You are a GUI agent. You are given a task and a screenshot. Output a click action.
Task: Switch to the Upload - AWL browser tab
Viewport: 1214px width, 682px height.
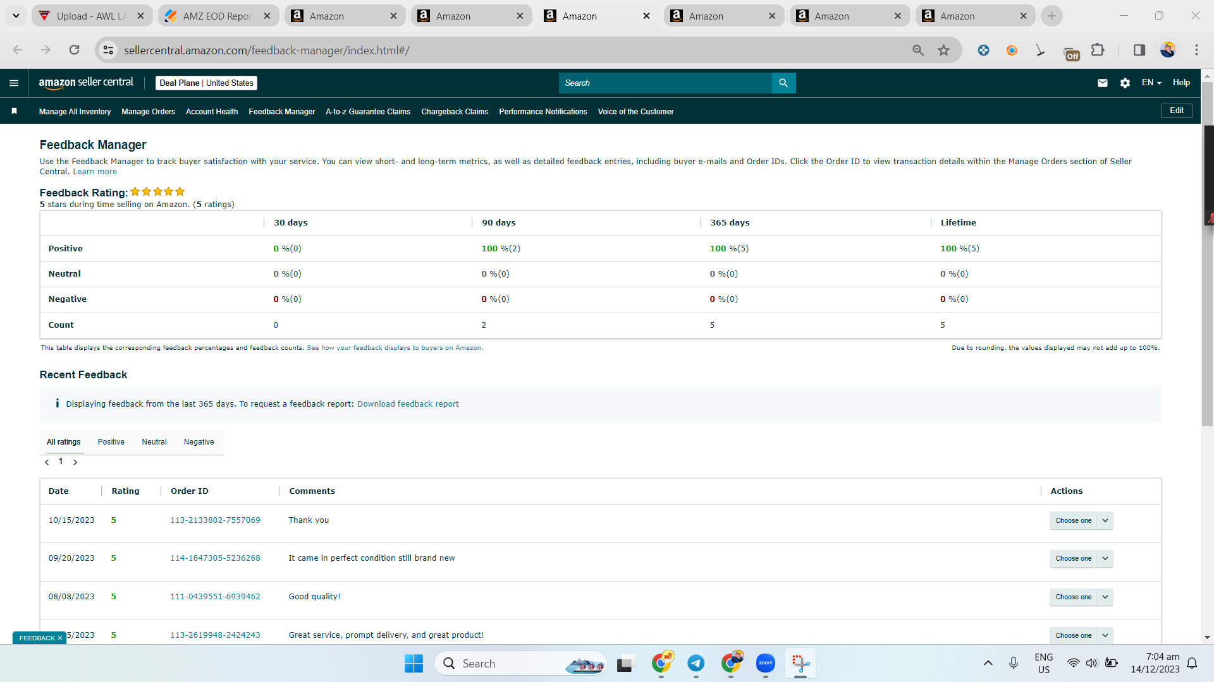tap(92, 16)
